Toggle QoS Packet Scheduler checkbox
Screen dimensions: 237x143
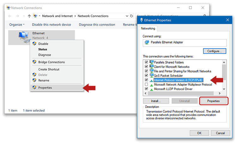coord(146,75)
